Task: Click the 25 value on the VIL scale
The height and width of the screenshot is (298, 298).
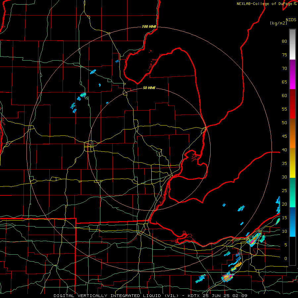Action: (284, 191)
